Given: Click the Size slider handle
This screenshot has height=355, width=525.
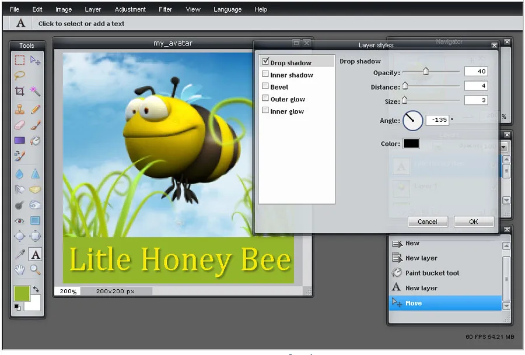Looking at the screenshot, I should 405,100.
